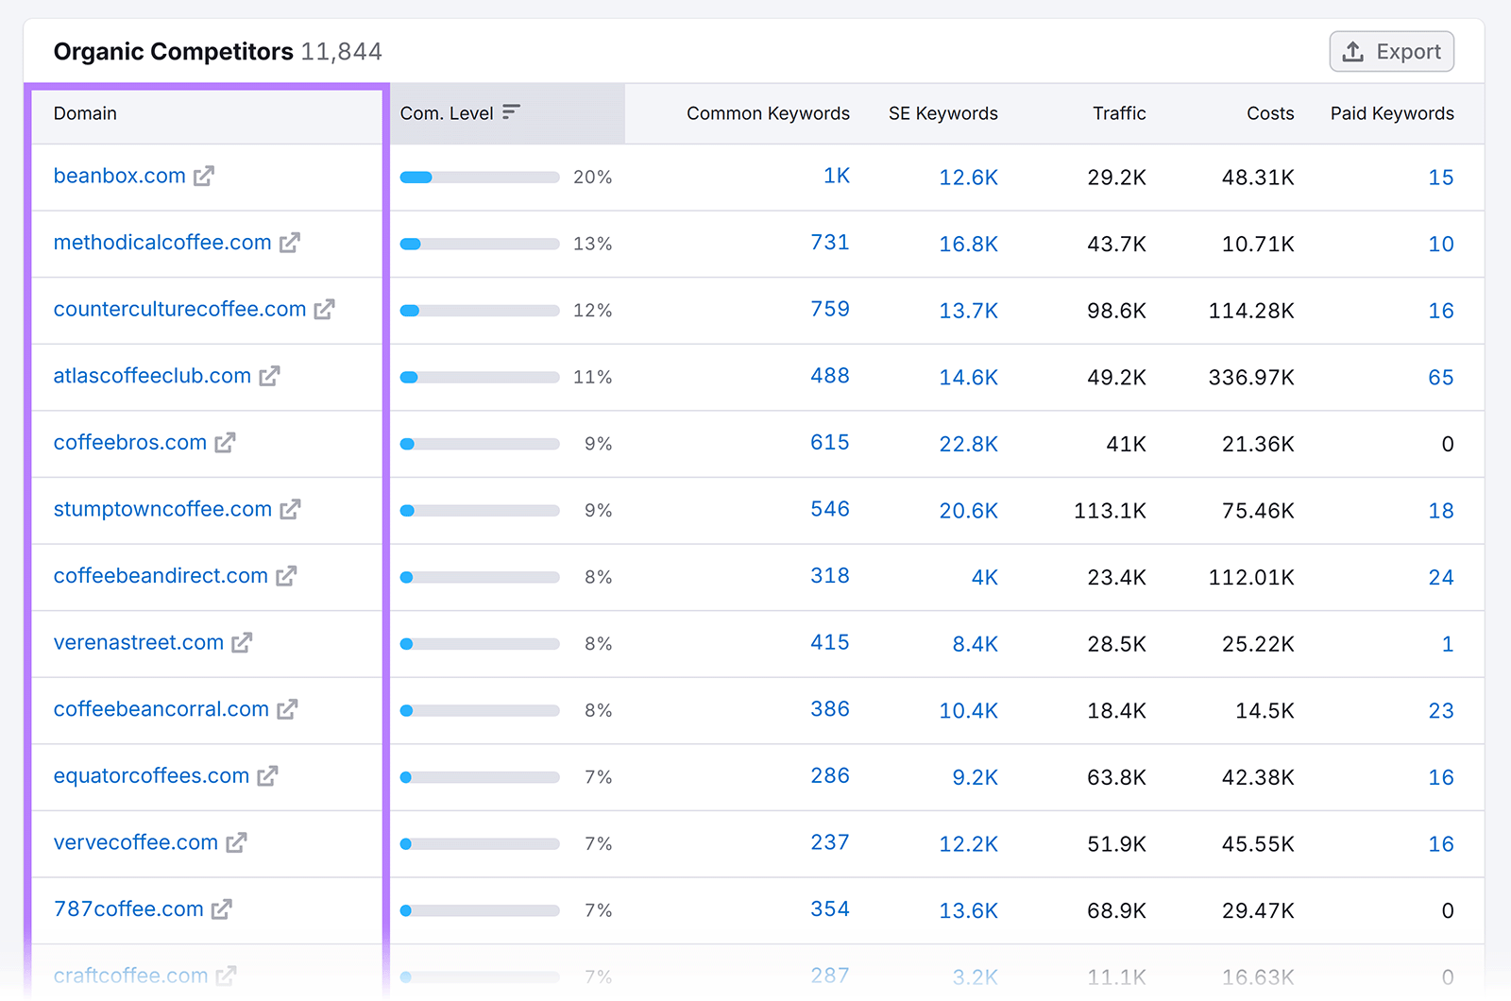
Task: Open external link icon next to coffeebros.com
Action: pos(225,443)
